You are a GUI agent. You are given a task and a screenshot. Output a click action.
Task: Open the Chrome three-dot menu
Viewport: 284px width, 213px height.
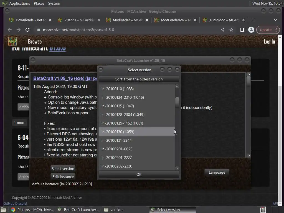[276, 30]
